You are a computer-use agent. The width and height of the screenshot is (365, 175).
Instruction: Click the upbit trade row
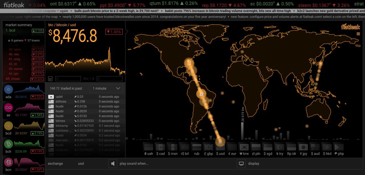click(85, 97)
